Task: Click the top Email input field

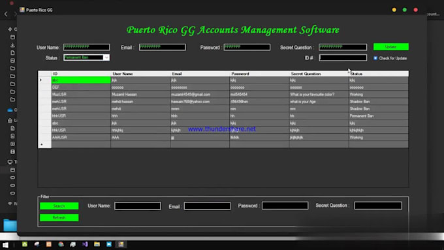Action: pyautogui.click(x=162, y=47)
